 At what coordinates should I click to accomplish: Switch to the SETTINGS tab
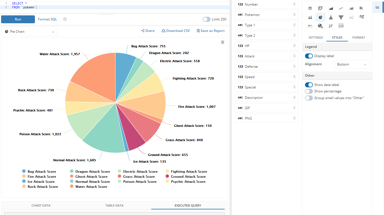tap(316, 38)
